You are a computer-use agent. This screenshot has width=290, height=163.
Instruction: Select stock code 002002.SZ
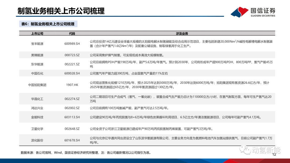72,108
